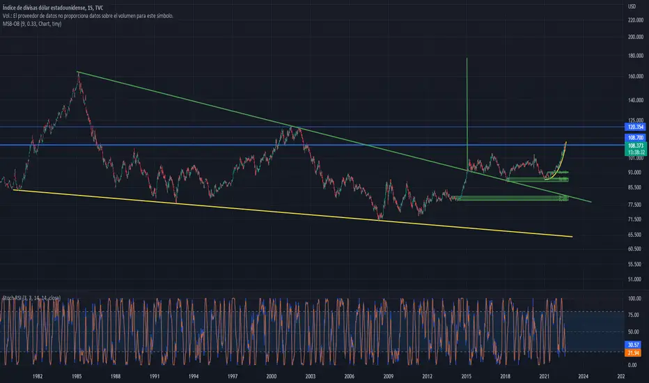The image size is (649, 383).
Task: Click the 2015 label on time axis
Action: tap(467, 376)
